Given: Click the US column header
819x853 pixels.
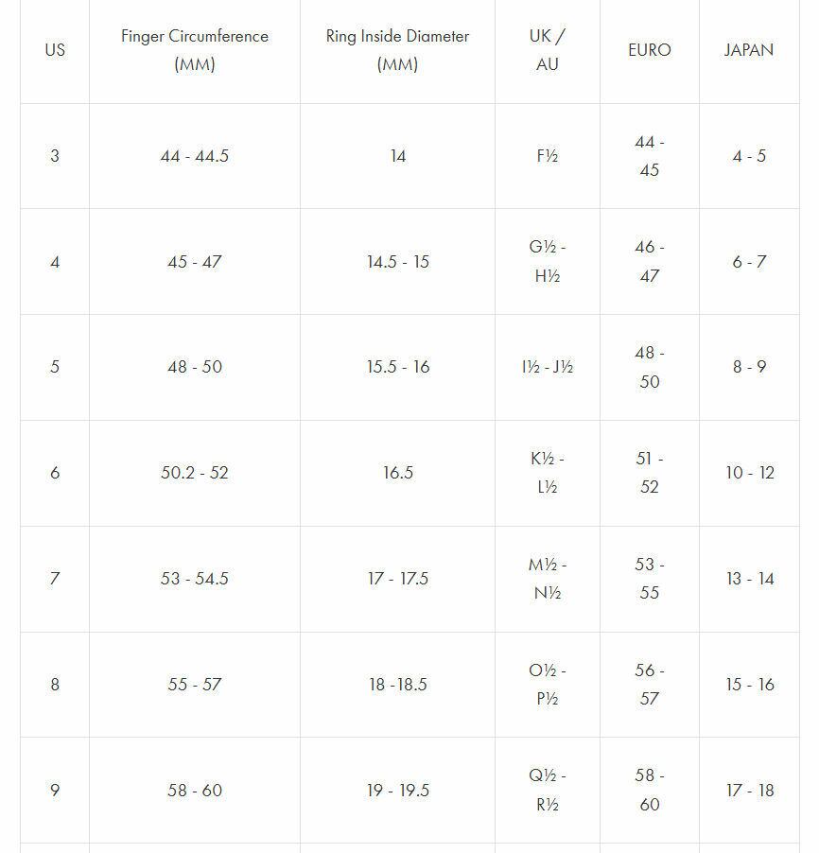Looking at the screenshot, I should [55, 50].
